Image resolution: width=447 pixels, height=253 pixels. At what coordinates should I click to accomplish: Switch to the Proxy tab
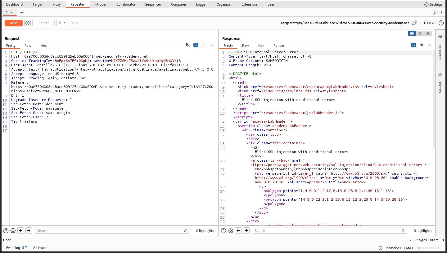[x=56, y=4]
